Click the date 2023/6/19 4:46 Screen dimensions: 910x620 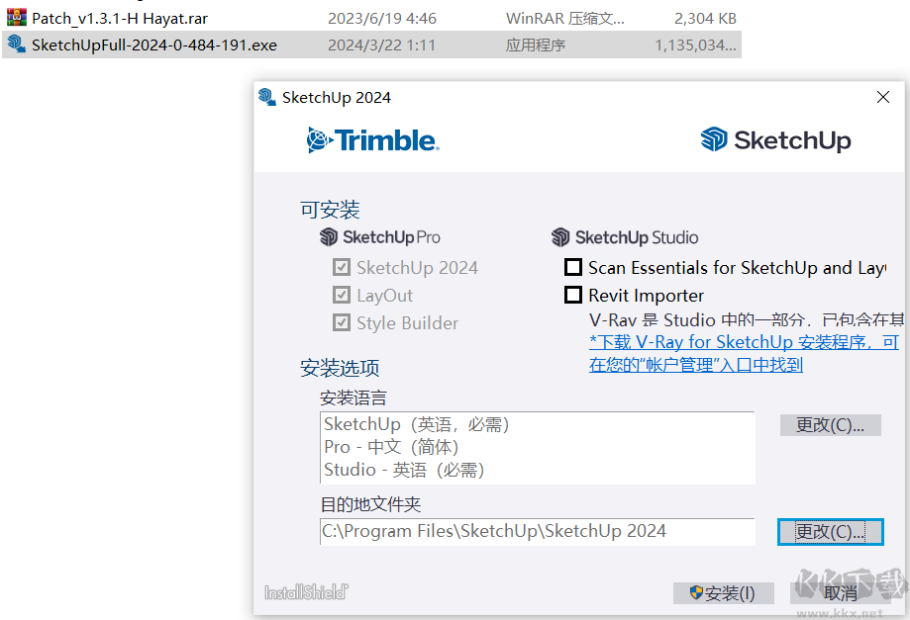[382, 19]
